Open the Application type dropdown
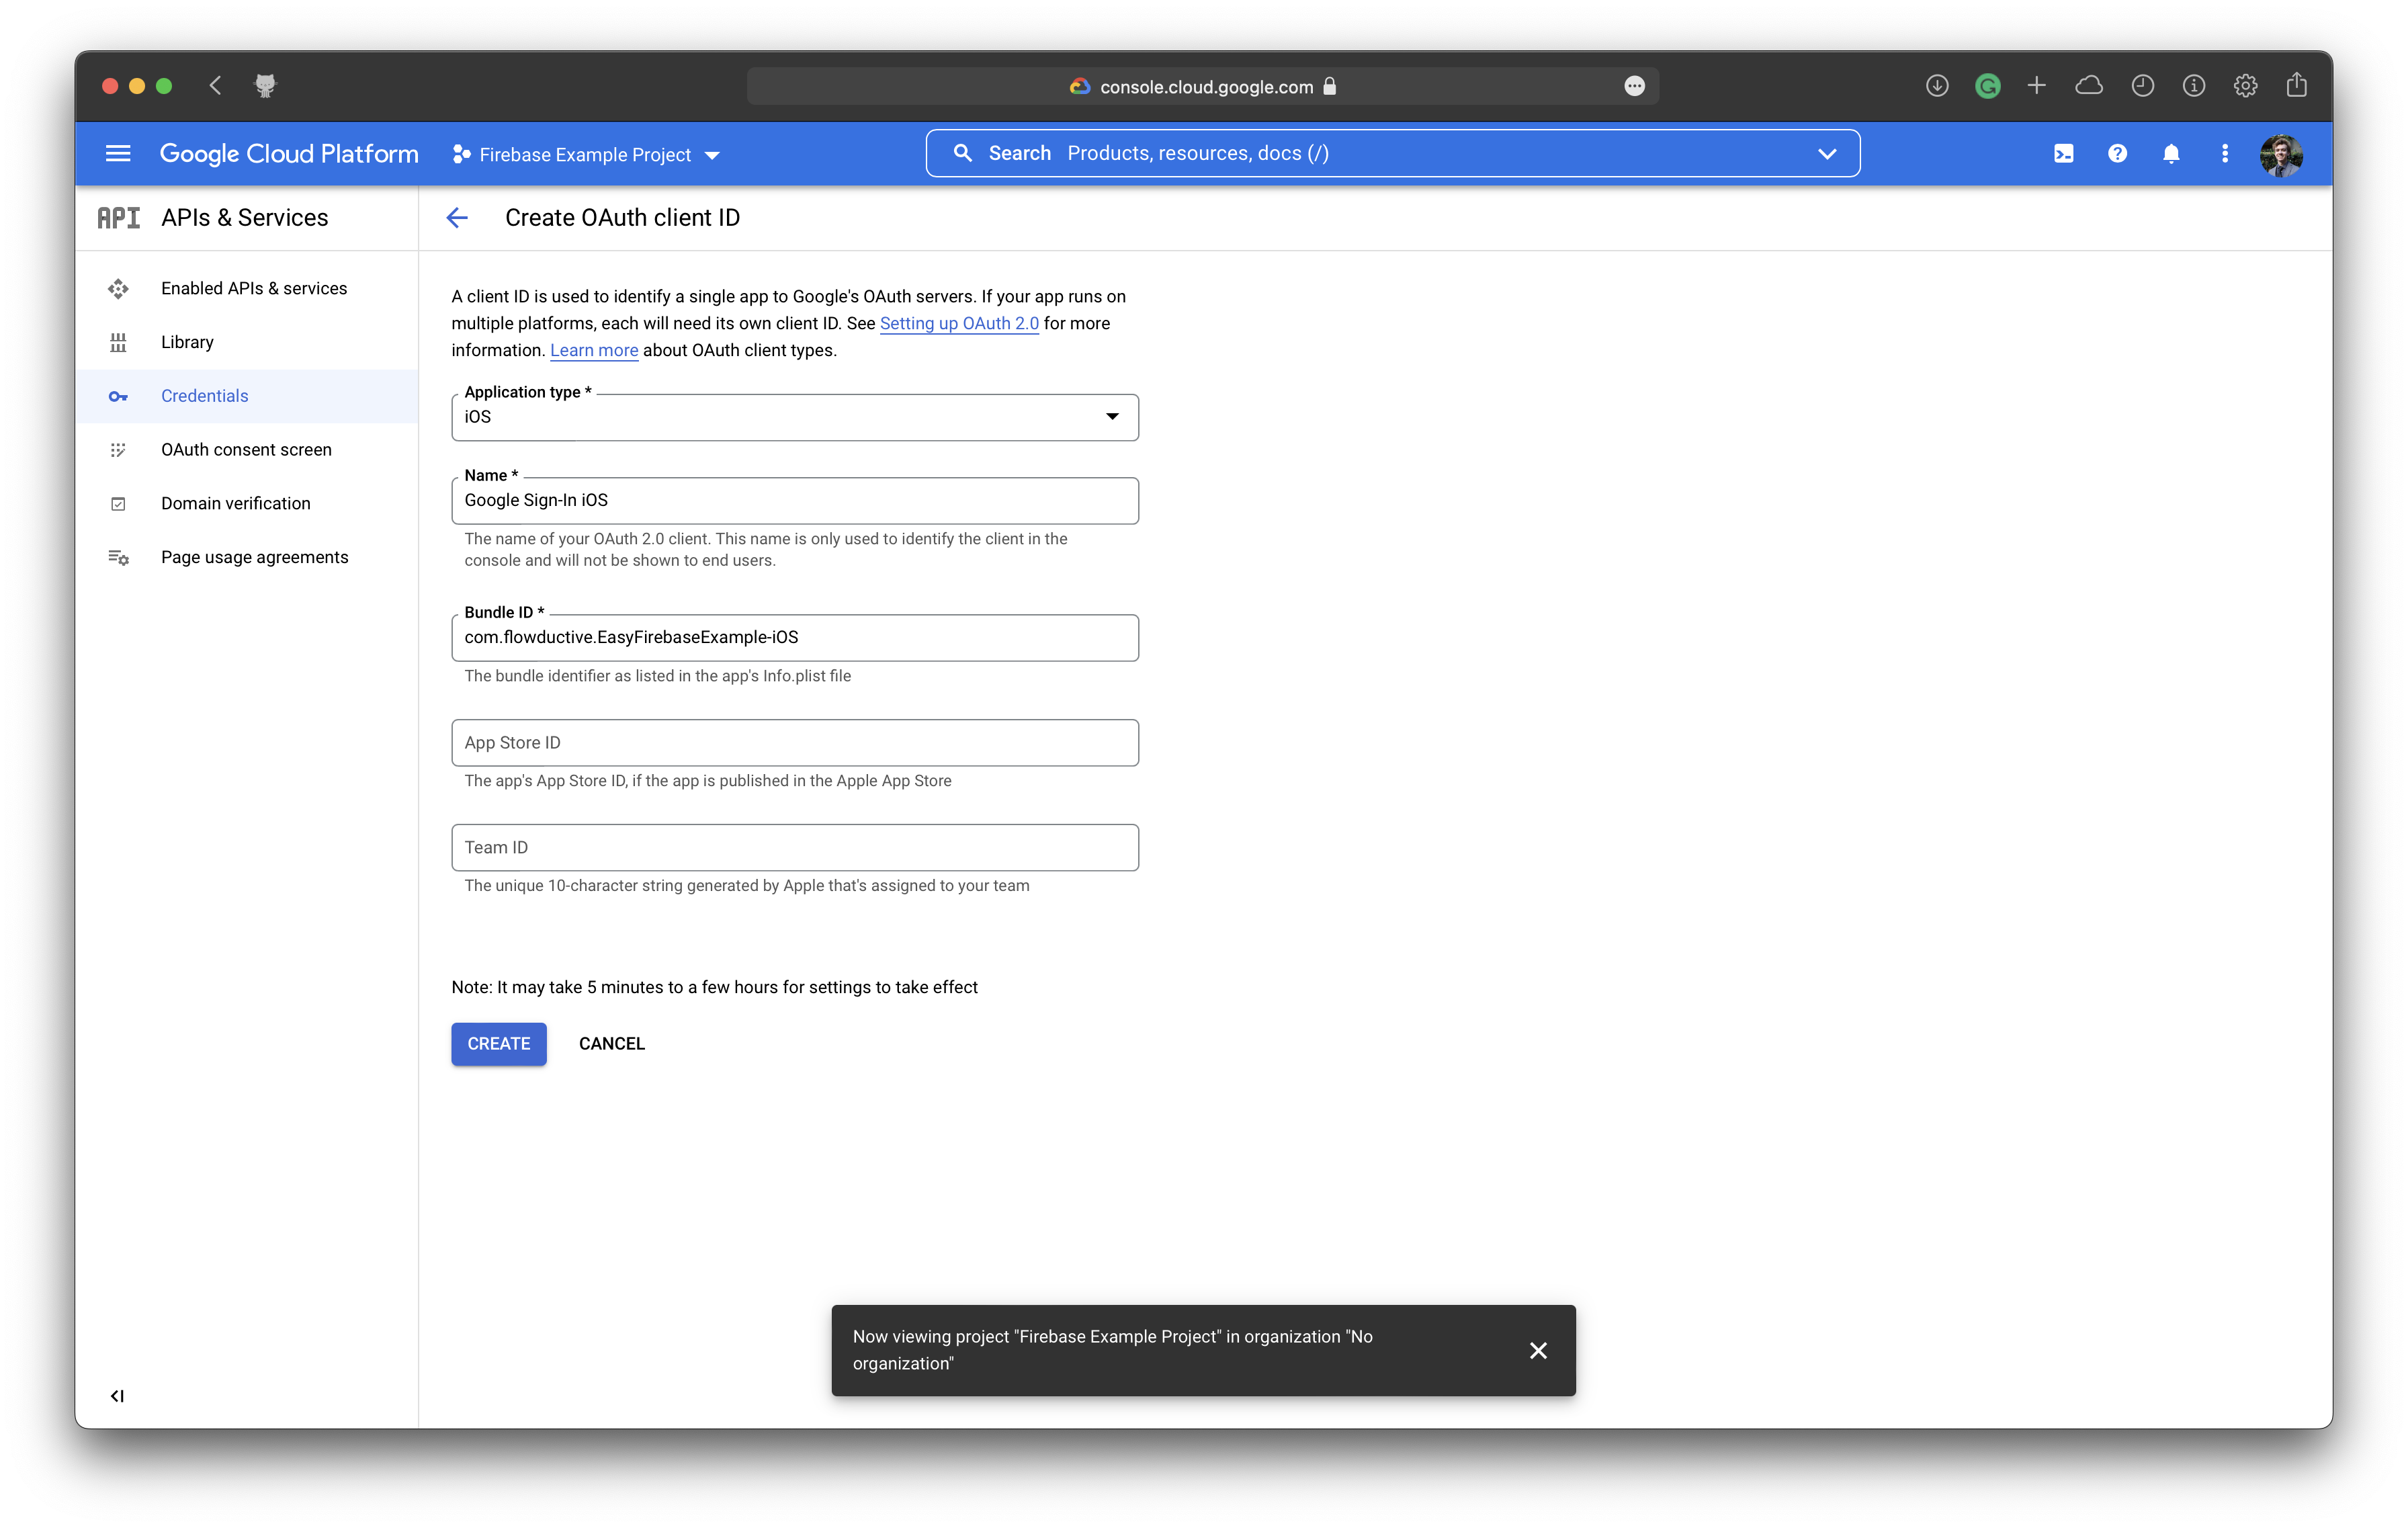Viewport: 2408px width, 1528px height. click(x=794, y=417)
